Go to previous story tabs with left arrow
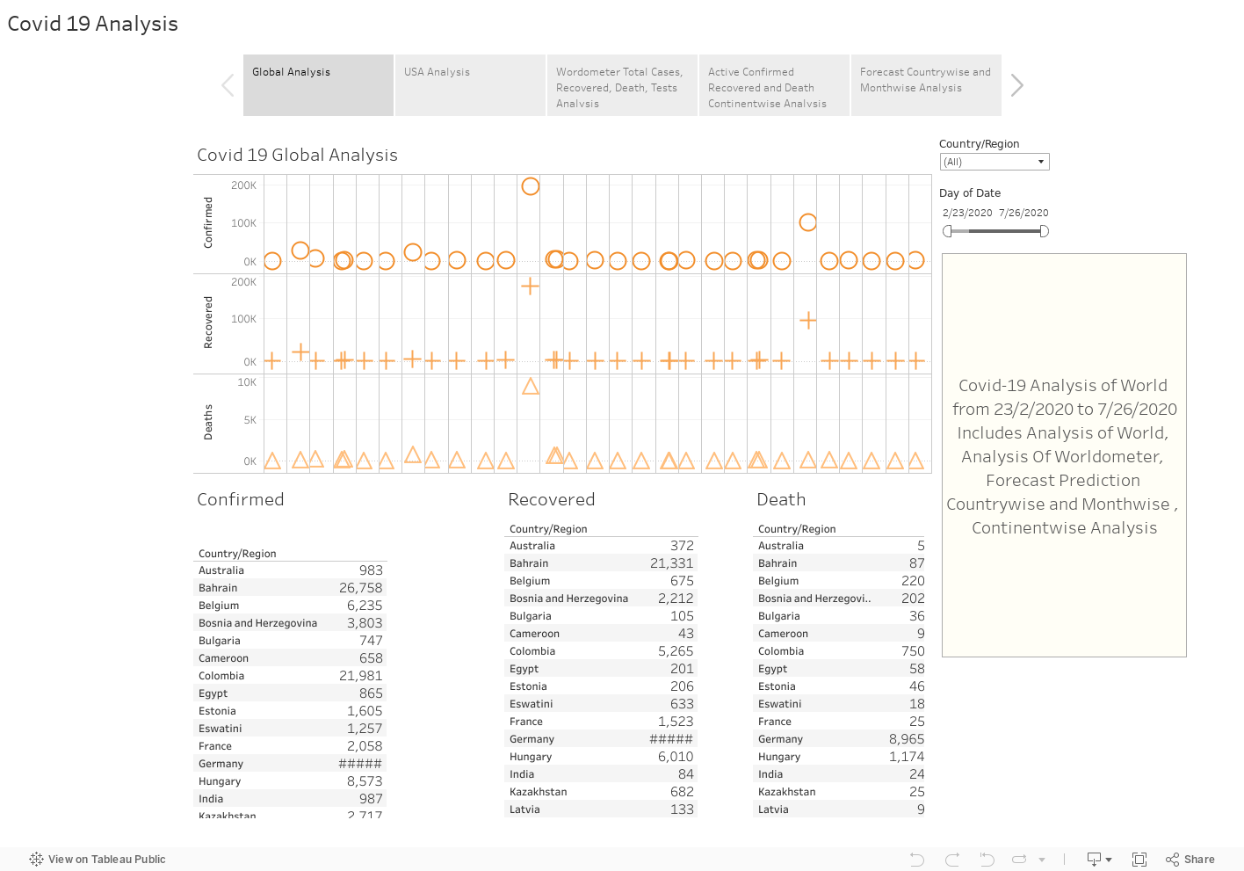The image size is (1244, 871). click(228, 85)
